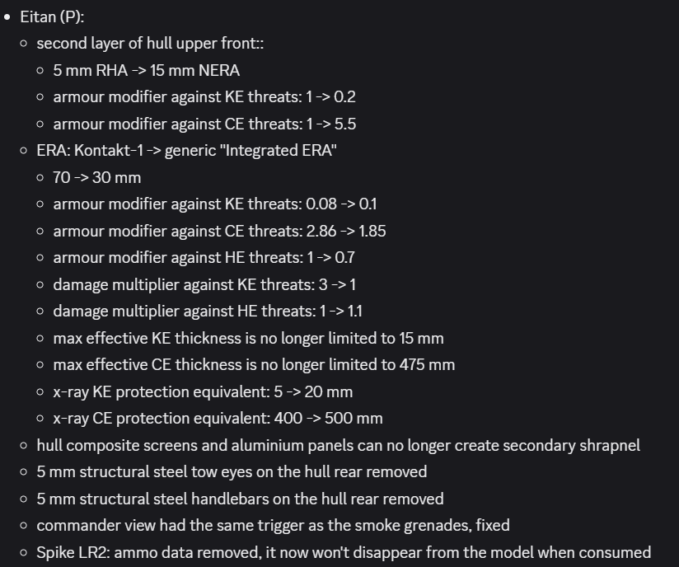
Task: Click the HE damage multiplier "1 -> 1.1" line
Action: [208, 312]
